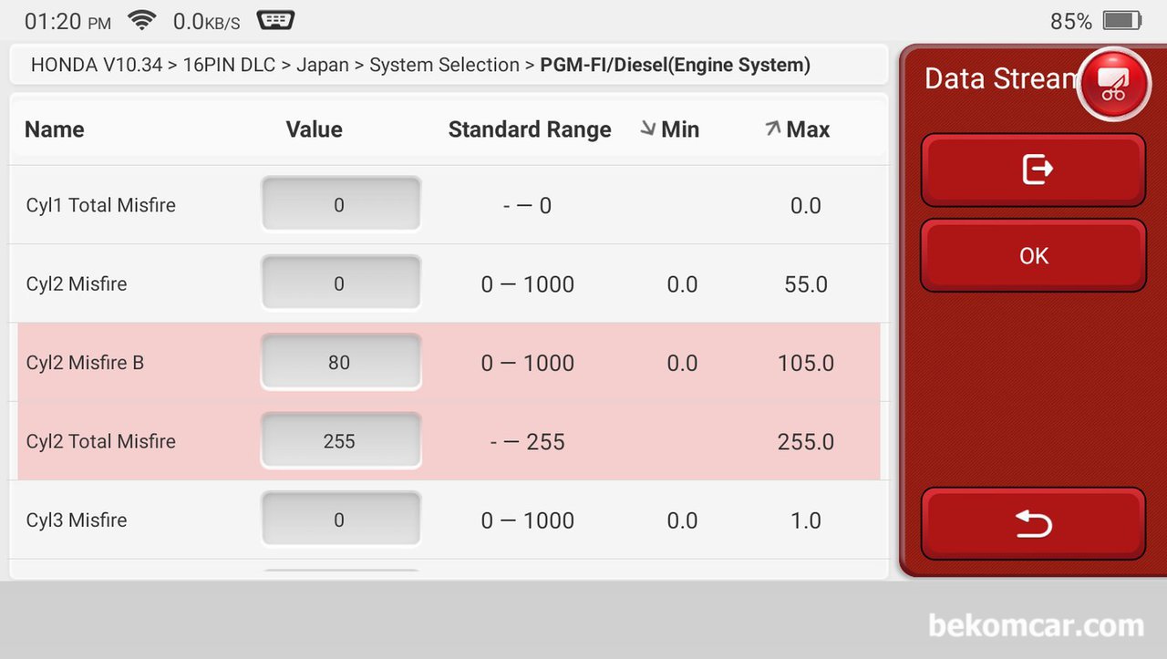Select Cyl3 Misfire value box
Image resolution: width=1167 pixels, height=659 pixels.
pyautogui.click(x=340, y=520)
